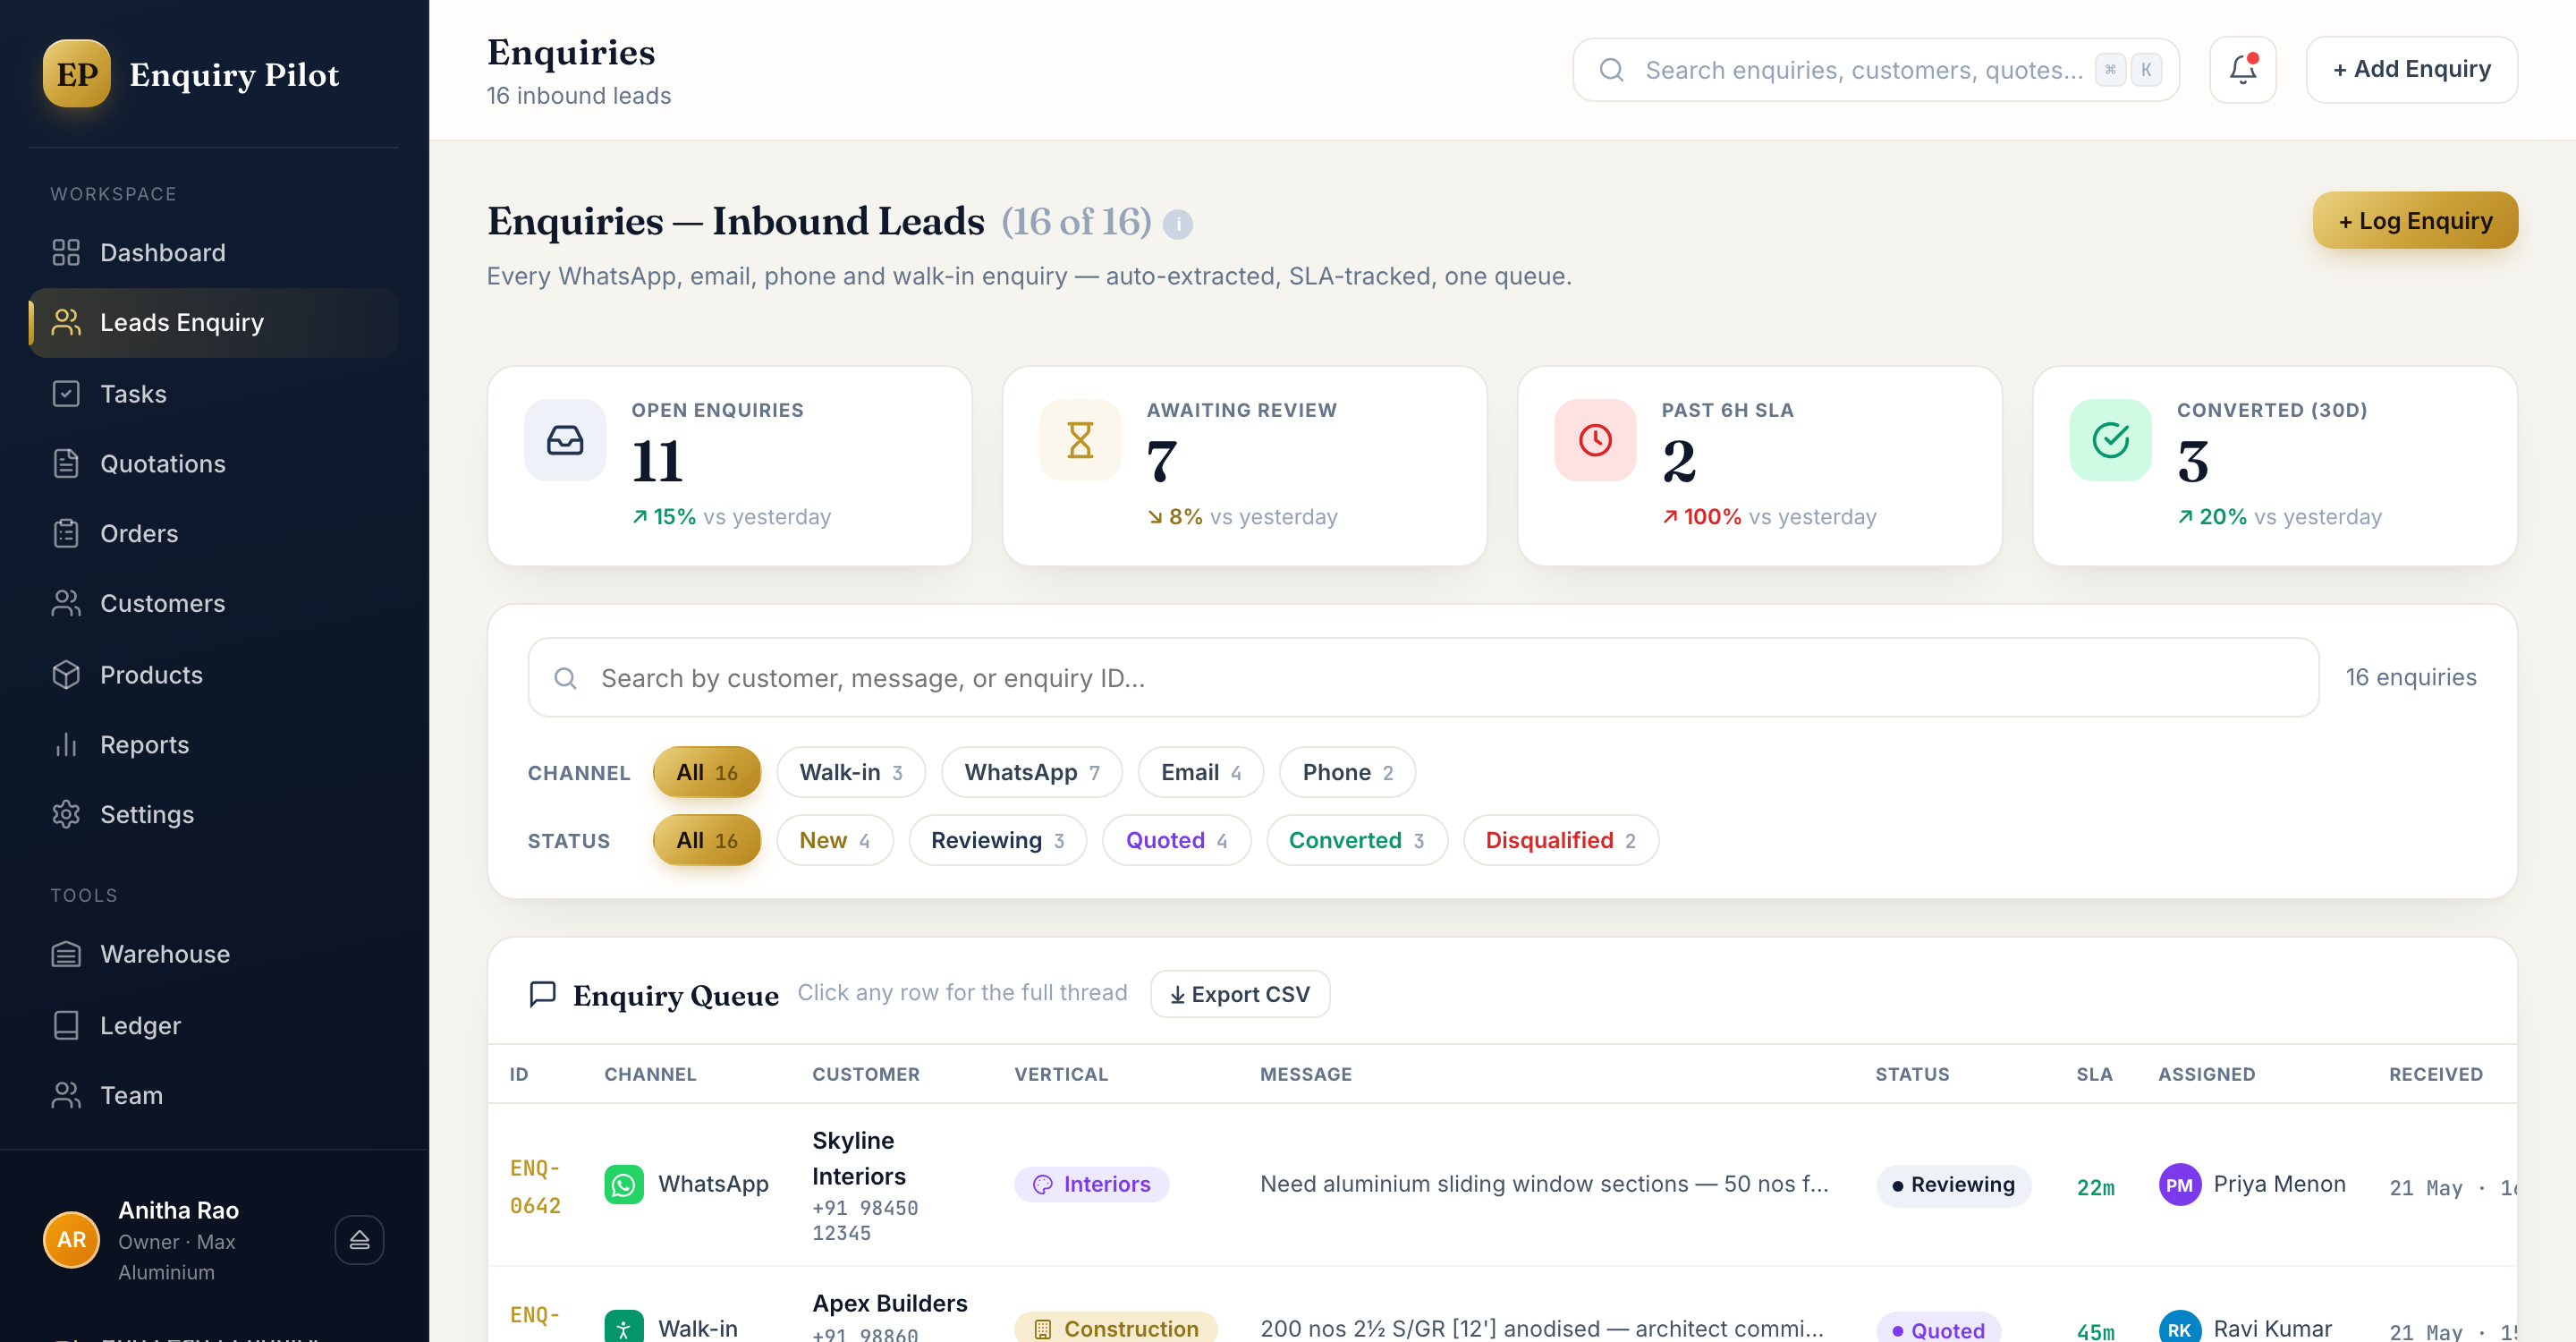Click the Reports bar-chart icon
The height and width of the screenshot is (1342, 2576).
[66, 744]
